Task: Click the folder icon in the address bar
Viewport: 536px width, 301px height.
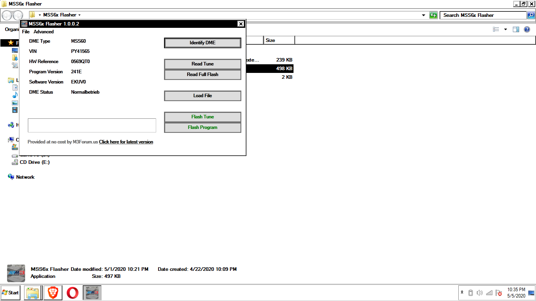Action: pyautogui.click(x=33, y=15)
